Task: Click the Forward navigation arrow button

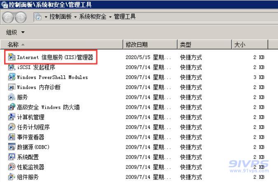Action: [x=21, y=17]
